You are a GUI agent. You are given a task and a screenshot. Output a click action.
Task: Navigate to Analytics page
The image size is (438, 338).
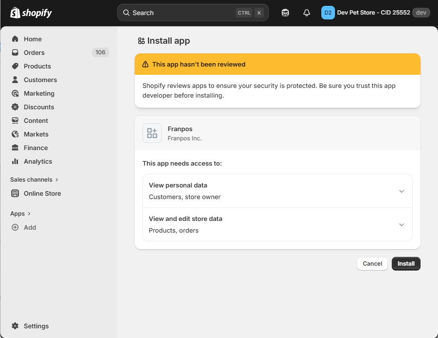pos(38,161)
